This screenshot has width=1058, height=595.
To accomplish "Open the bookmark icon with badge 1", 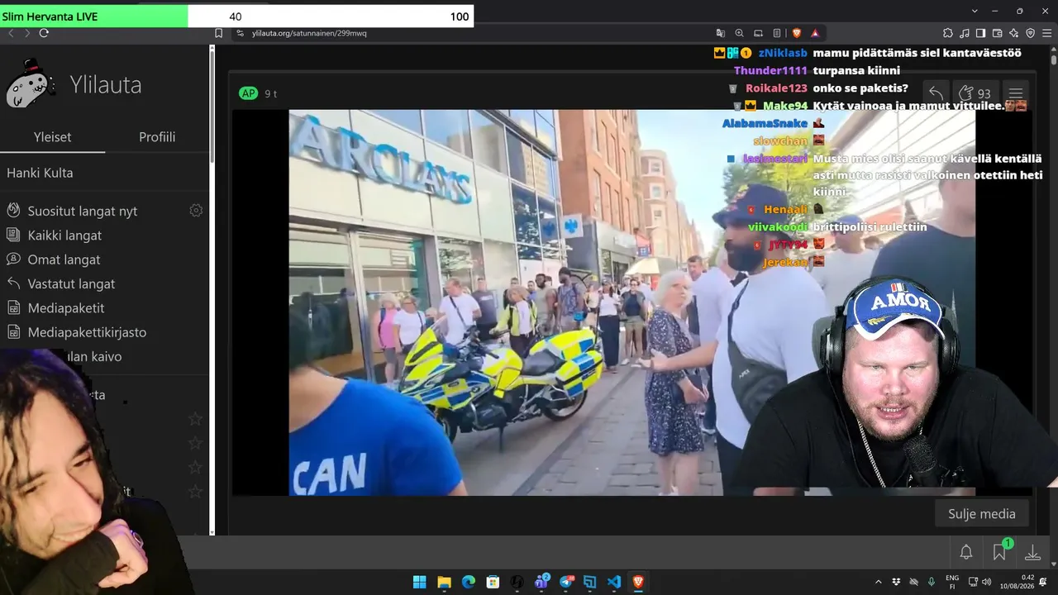I will (1000, 551).
